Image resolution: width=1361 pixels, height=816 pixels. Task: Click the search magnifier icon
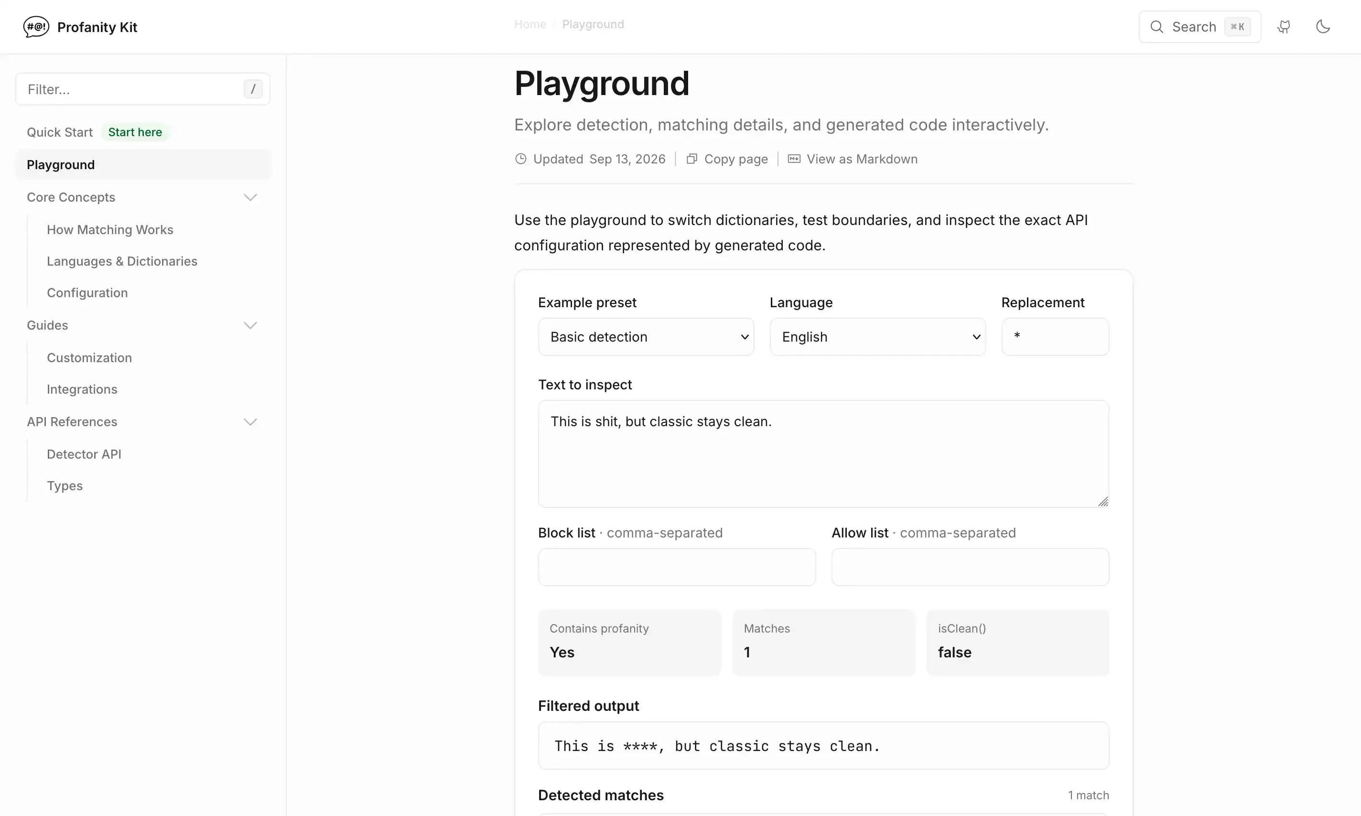(x=1157, y=27)
